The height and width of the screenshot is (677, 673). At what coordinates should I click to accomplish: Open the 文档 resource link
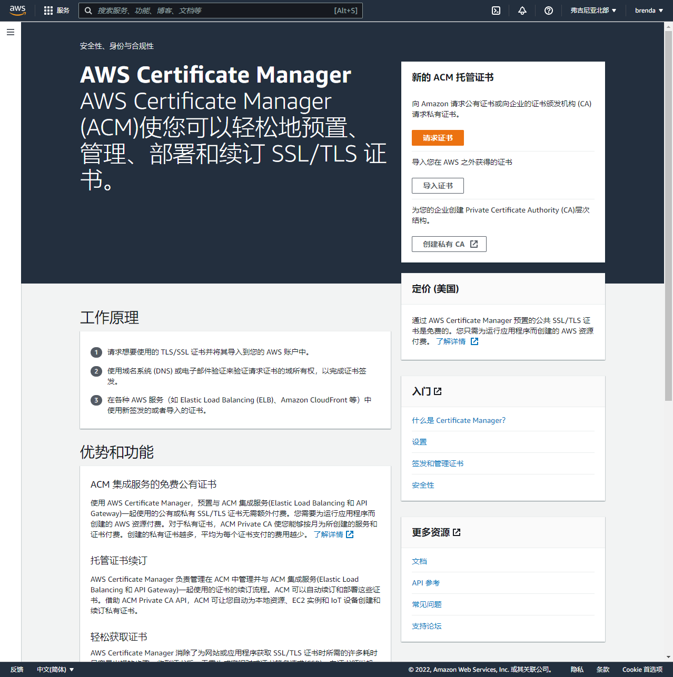coord(419,561)
